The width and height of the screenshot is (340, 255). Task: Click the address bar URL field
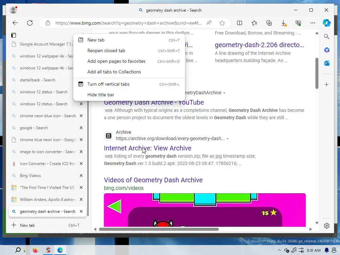pyautogui.click(x=128, y=23)
